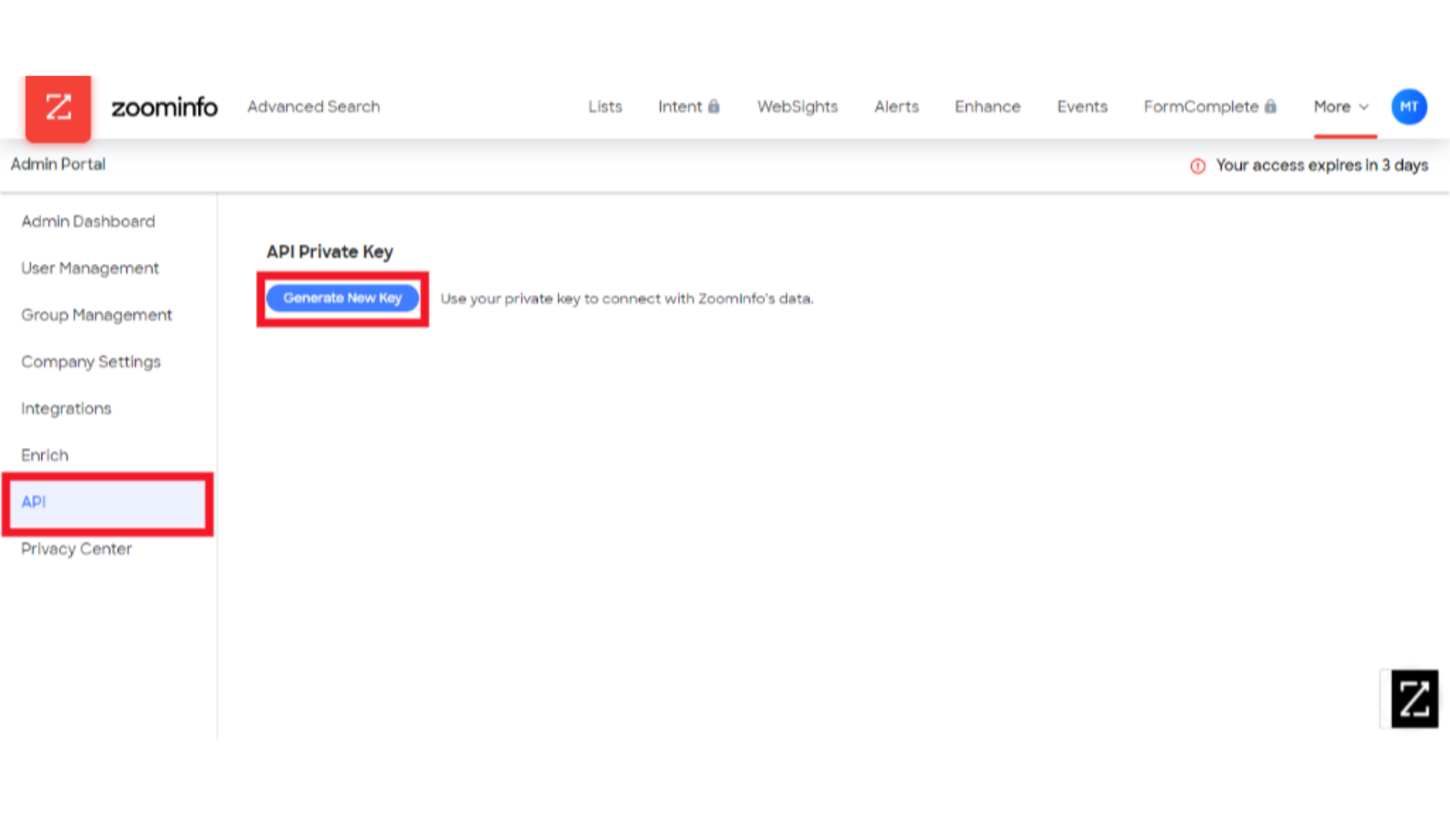Navigate to User Management icon

tap(90, 267)
